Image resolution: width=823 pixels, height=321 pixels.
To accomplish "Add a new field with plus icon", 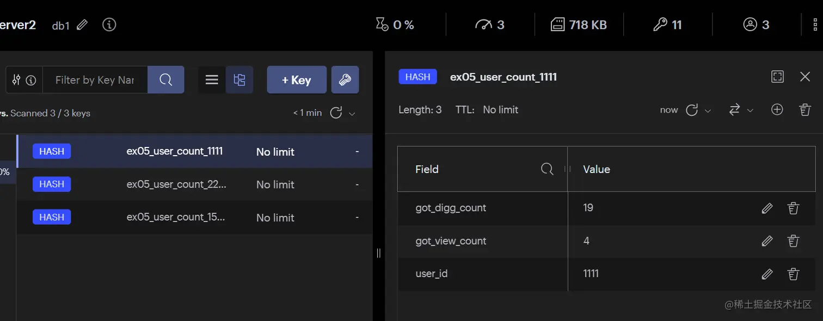I will 777,109.
